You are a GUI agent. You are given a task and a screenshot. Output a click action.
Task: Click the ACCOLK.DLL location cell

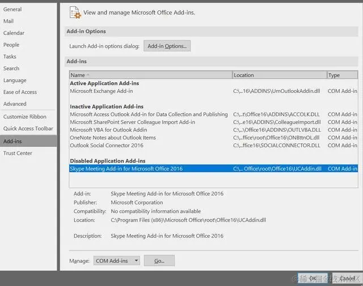276,114
